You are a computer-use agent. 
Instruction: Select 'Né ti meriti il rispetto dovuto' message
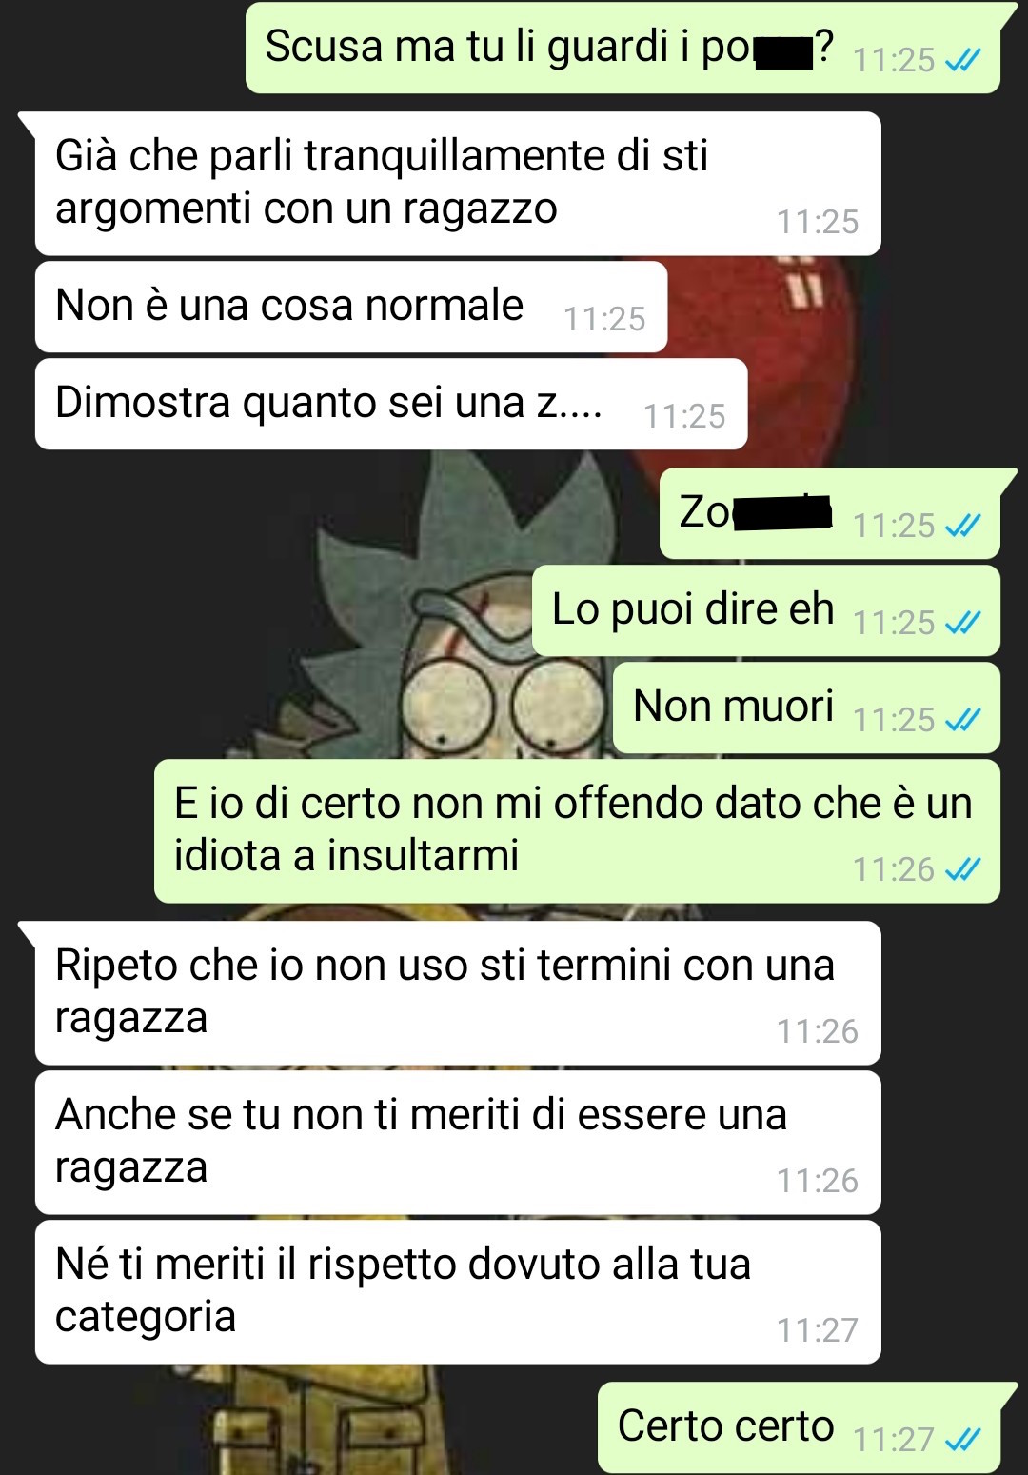click(x=458, y=1292)
